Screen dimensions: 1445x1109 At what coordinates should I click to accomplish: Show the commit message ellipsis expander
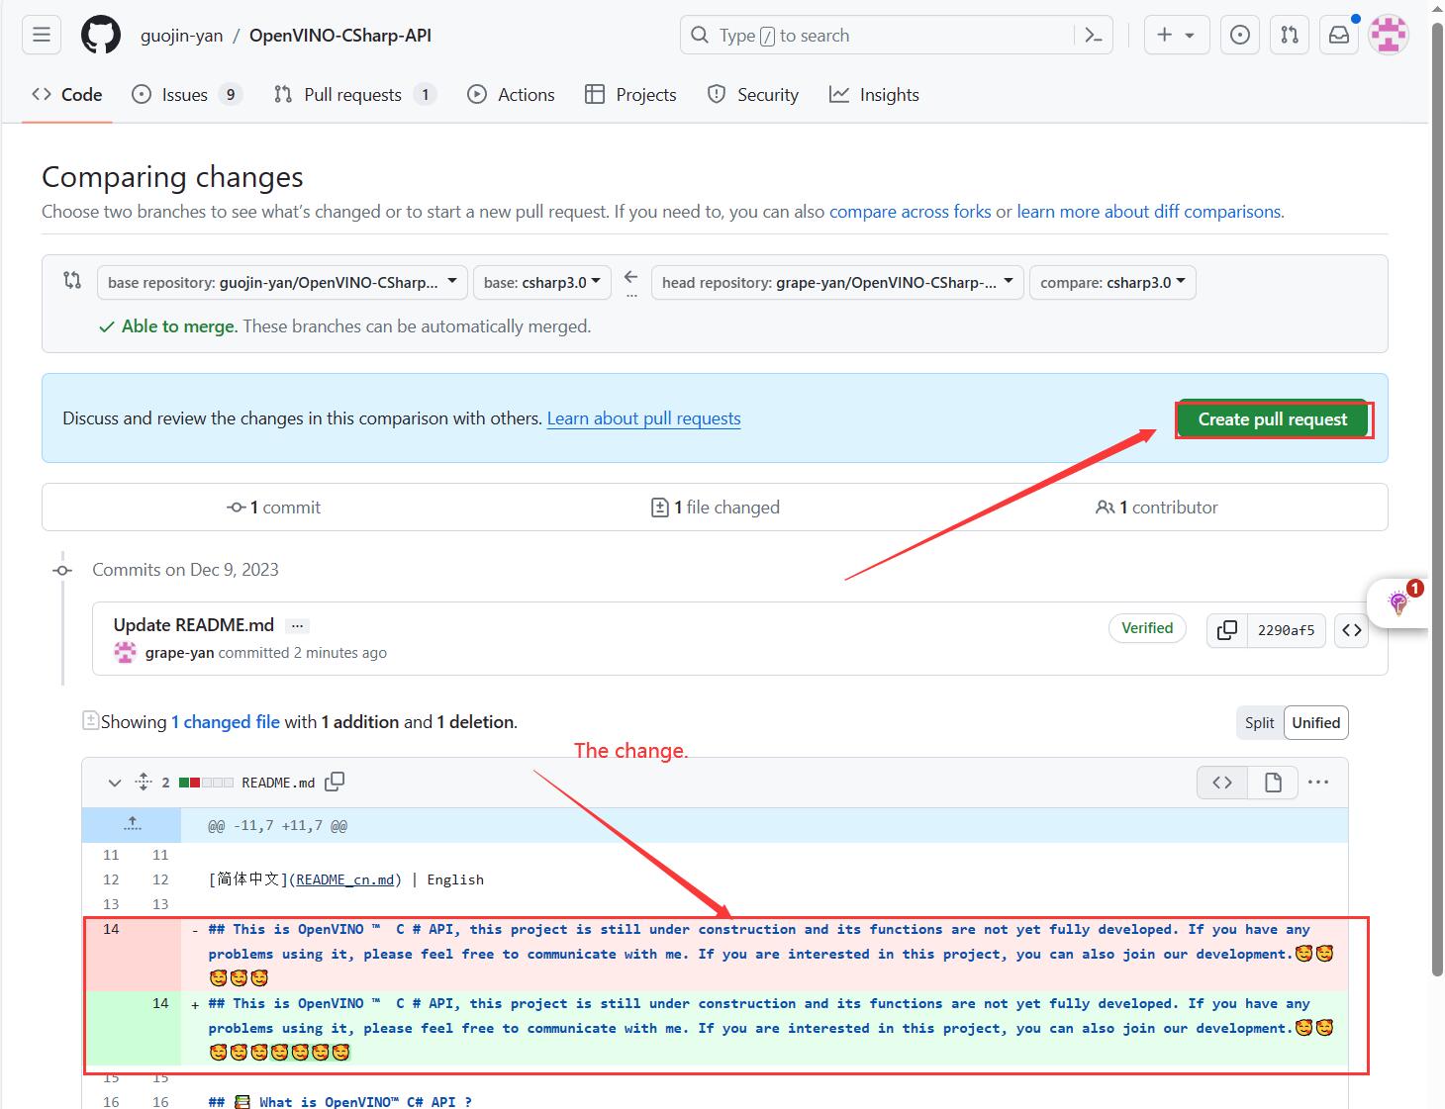pyautogui.click(x=297, y=625)
